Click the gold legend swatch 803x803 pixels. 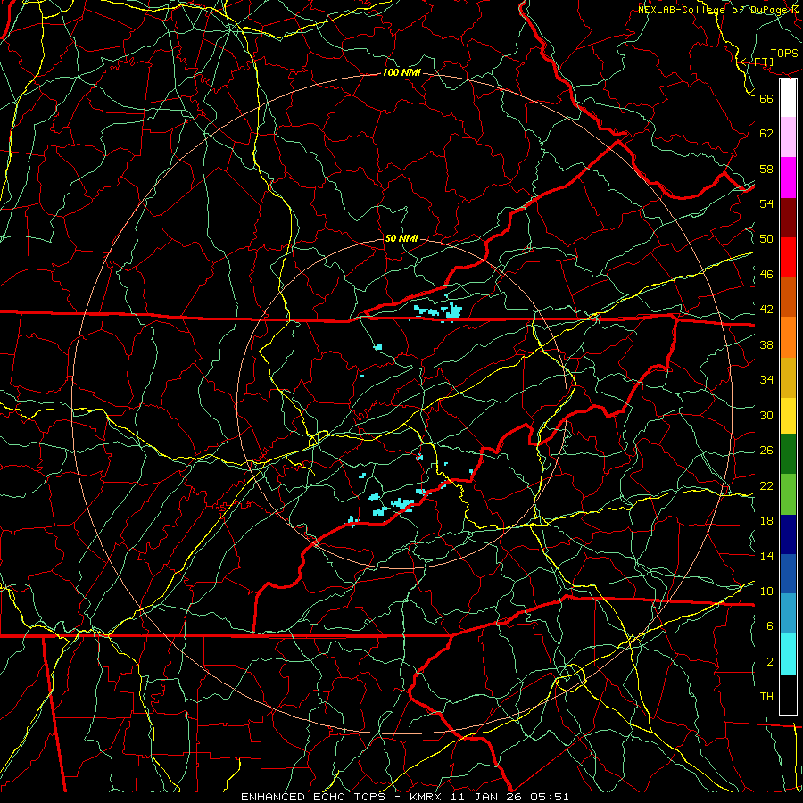coord(788,377)
